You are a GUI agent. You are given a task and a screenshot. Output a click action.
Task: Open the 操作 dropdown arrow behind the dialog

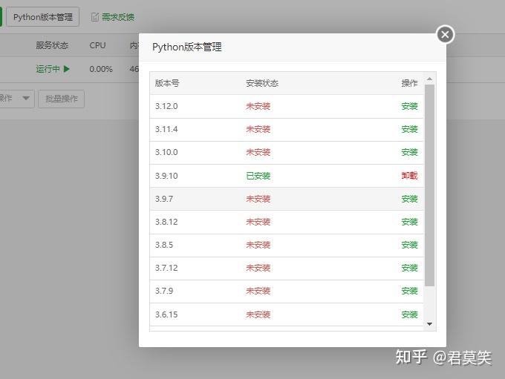[x=26, y=99]
